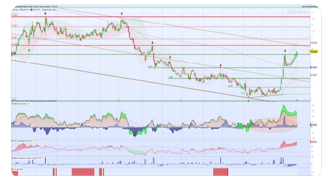The width and height of the screenshot is (333, 176).
Task: Select the orange ellipse on Koncorde panel
Action: coord(273,125)
